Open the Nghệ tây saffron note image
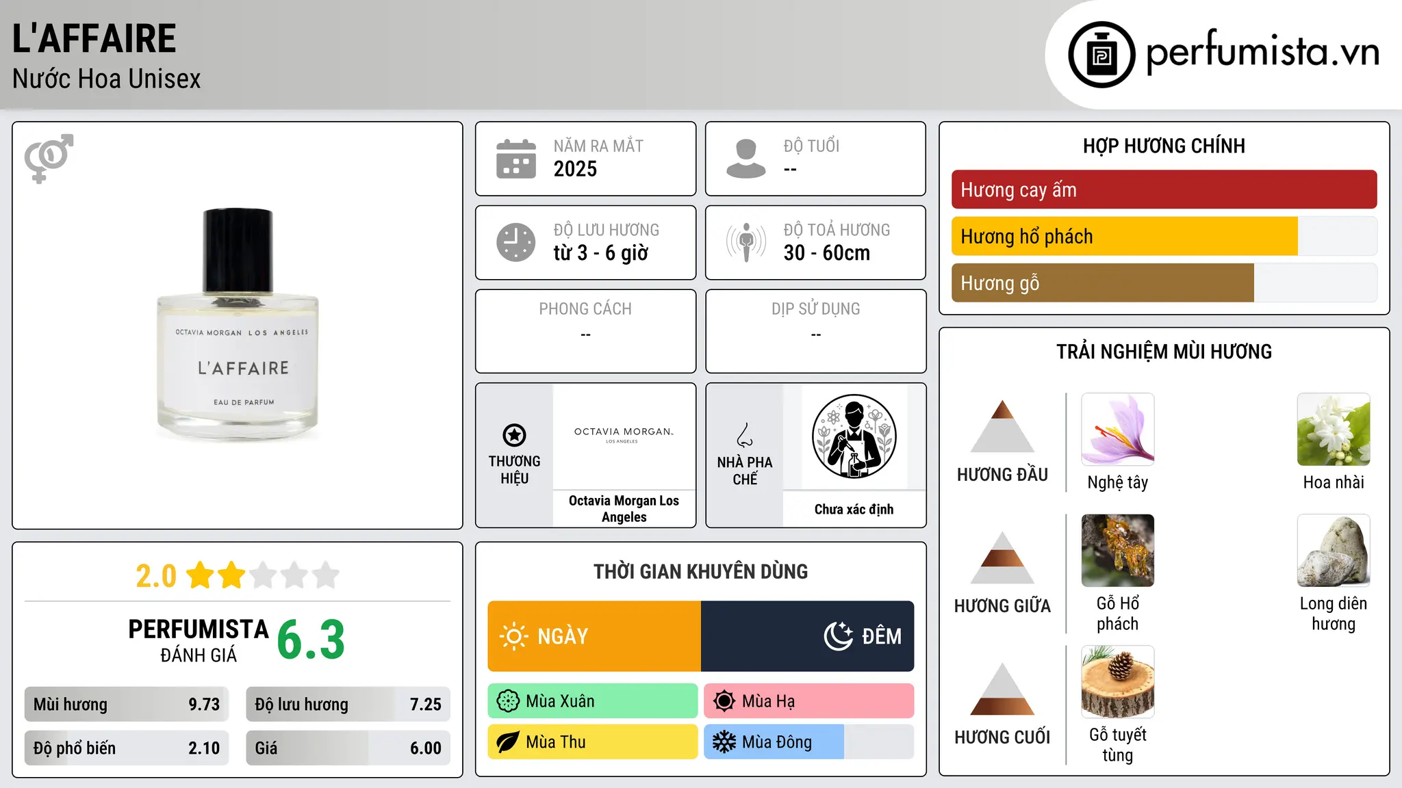 (1117, 430)
